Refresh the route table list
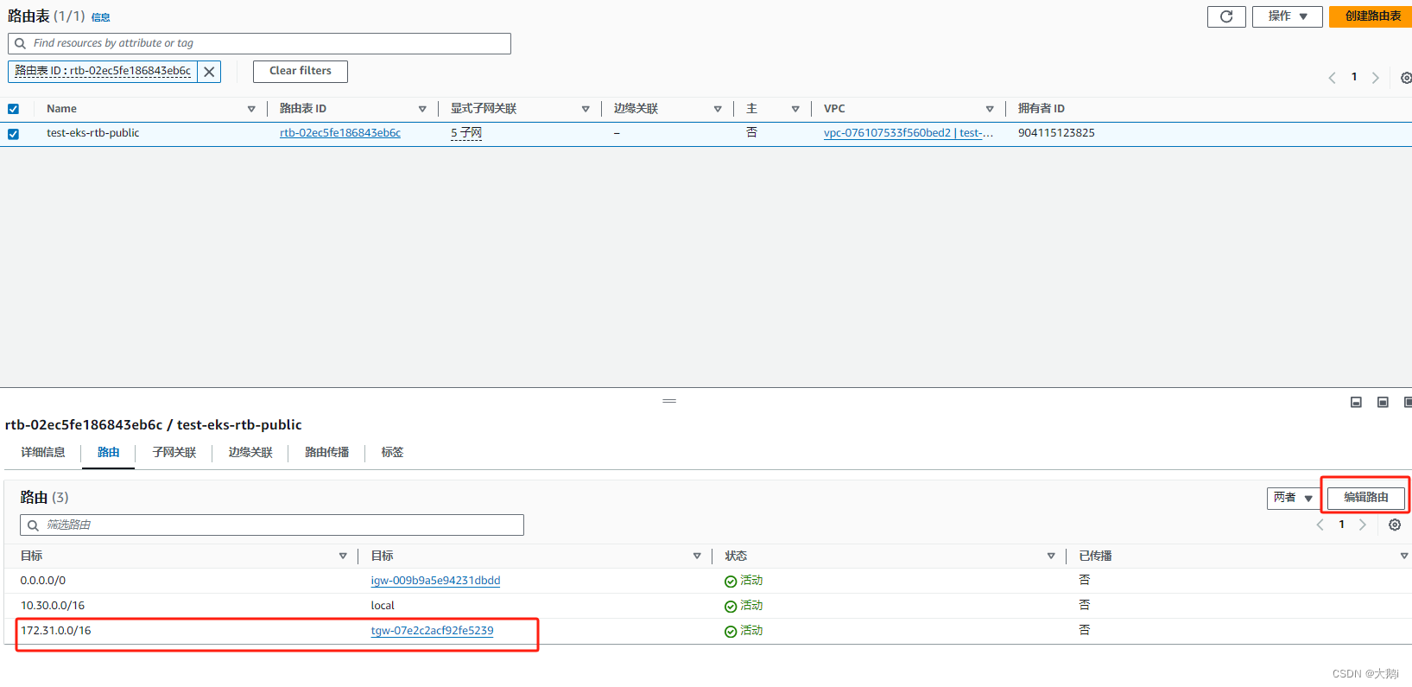Viewport: 1412px width, 687px height. [1226, 16]
